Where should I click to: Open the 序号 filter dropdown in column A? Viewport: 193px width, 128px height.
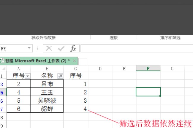pos(28,76)
